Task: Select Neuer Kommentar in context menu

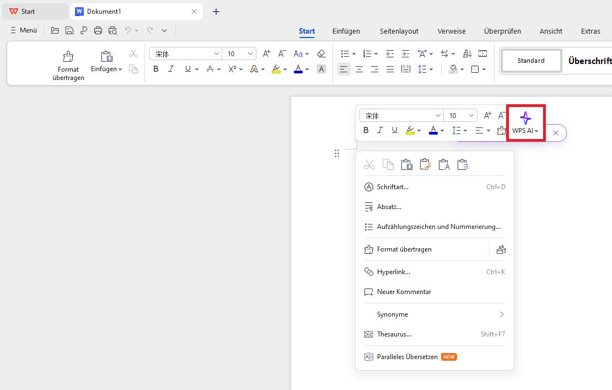Action: point(404,291)
